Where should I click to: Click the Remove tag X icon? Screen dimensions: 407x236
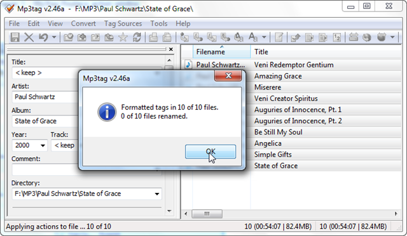29,37
